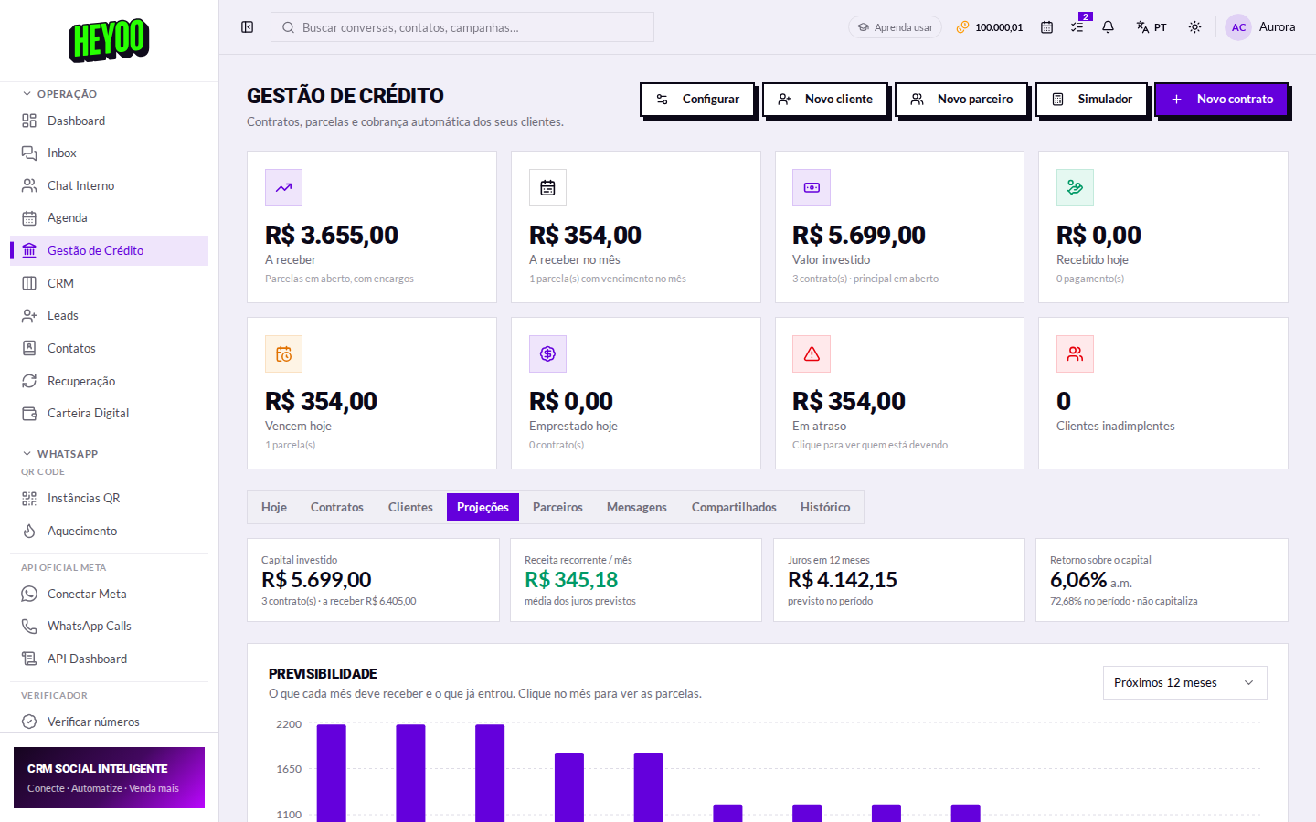Click the AC user avatar
Screen dimensions: 1316x822
tap(1238, 27)
